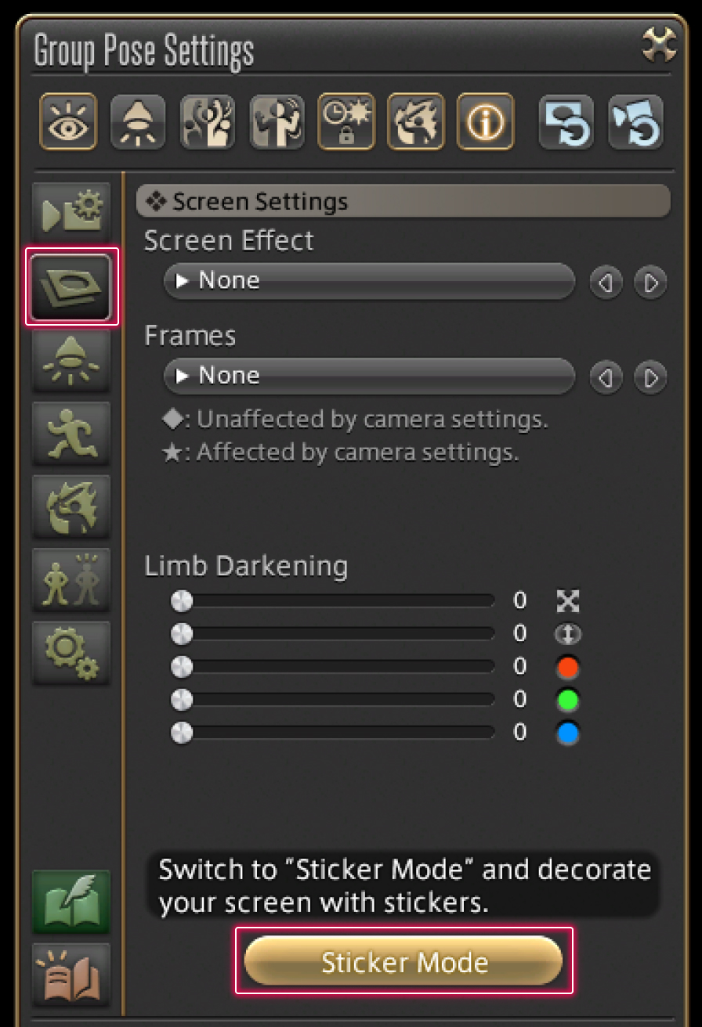The height and width of the screenshot is (1027, 702).
Task: Open the Frames dropdown
Action: 369,376
